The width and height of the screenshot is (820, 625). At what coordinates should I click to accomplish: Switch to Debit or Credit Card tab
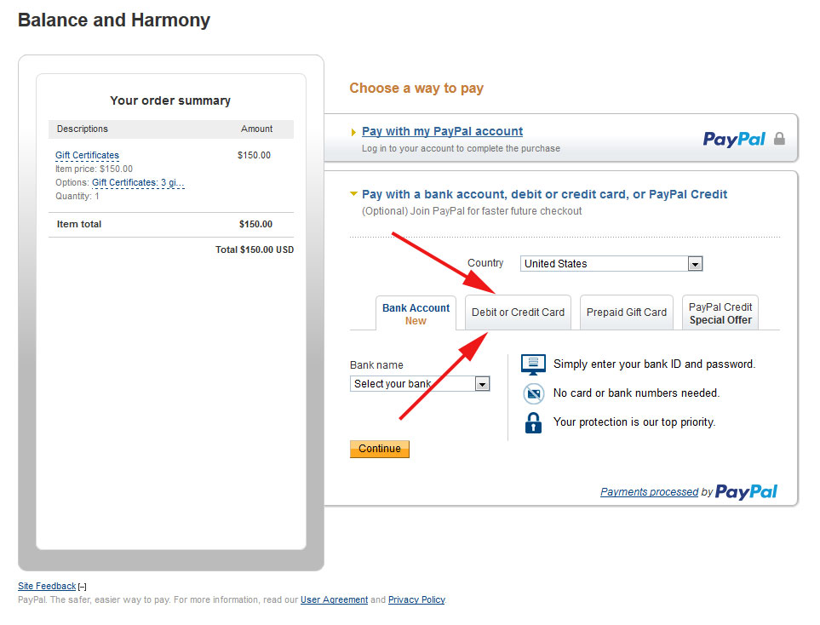tap(518, 312)
